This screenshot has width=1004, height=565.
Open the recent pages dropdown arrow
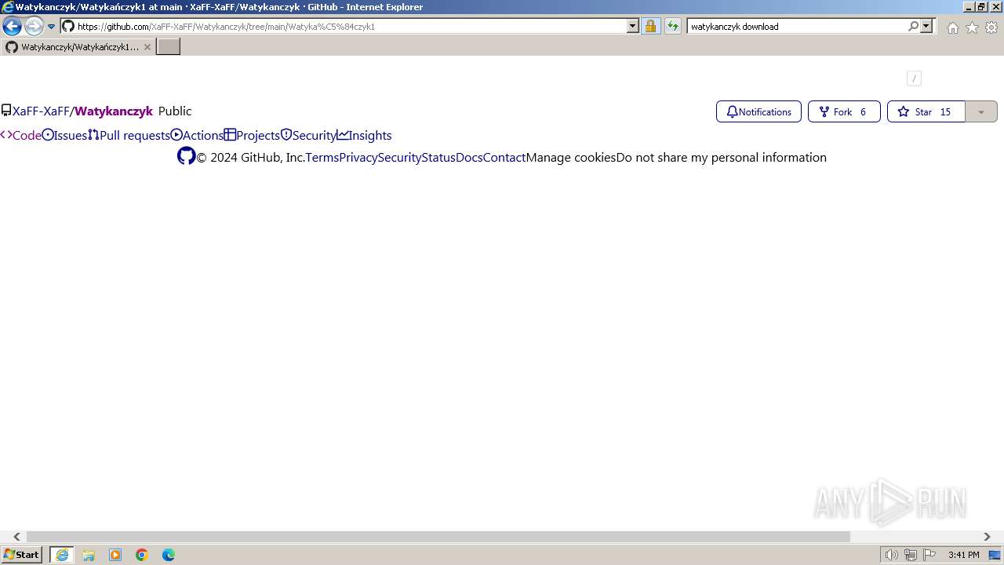pos(52,26)
